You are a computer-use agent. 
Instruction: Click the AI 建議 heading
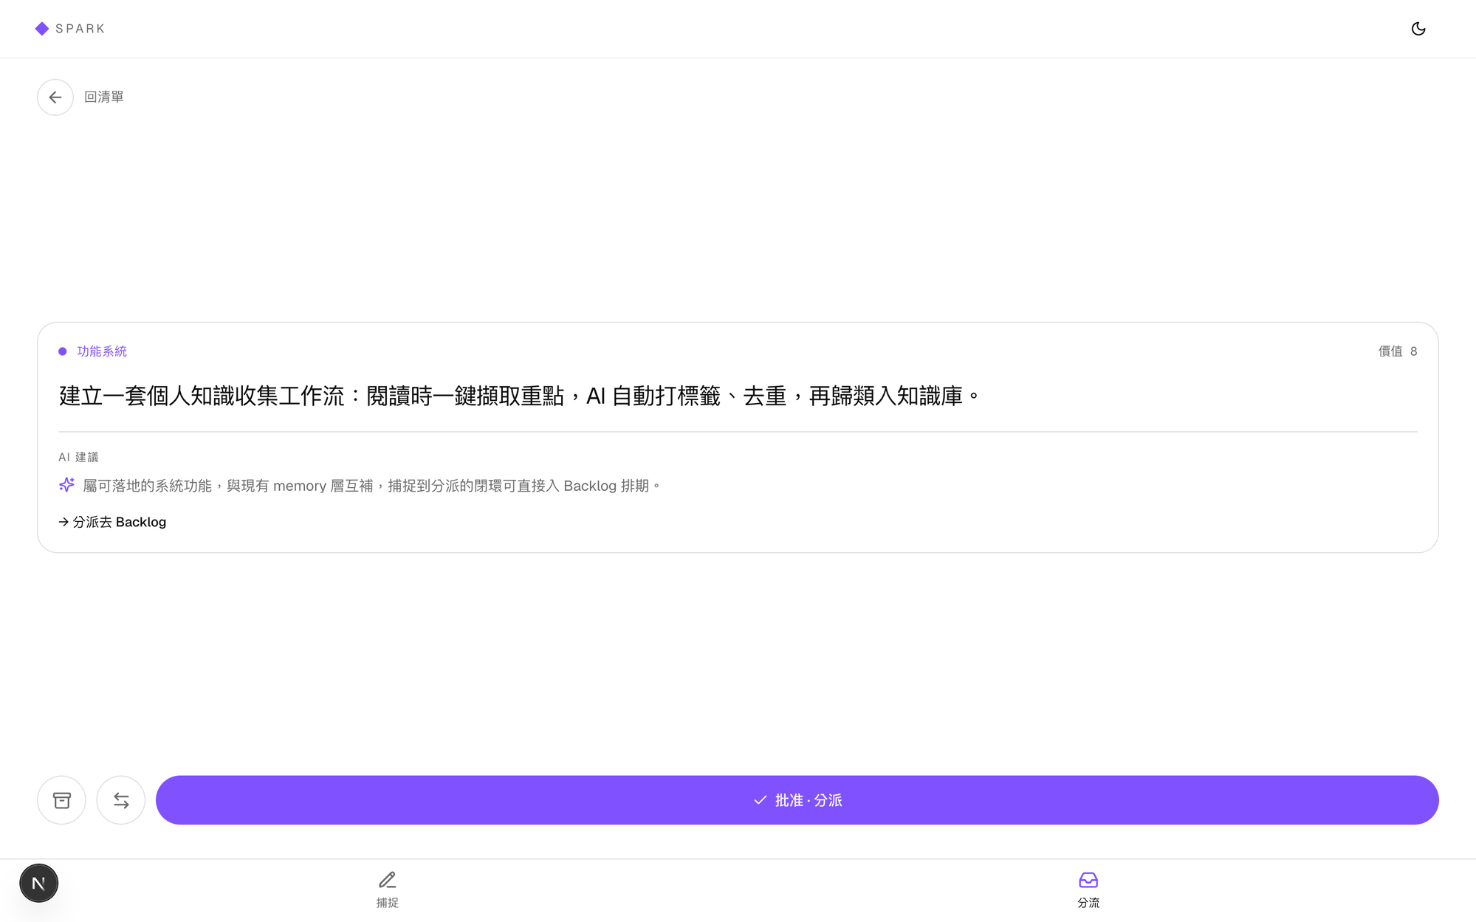tap(78, 457)
